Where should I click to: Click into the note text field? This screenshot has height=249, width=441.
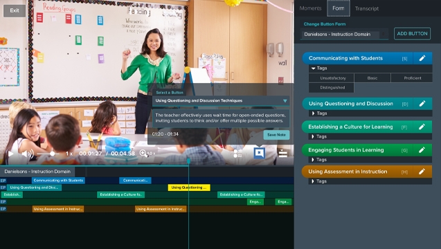221,118
